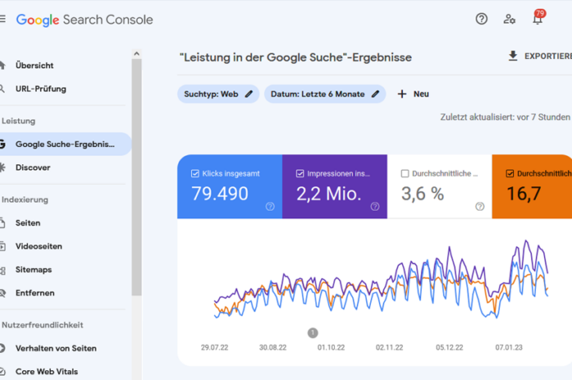Click the 29.07.22 axis date

(214, 347)
